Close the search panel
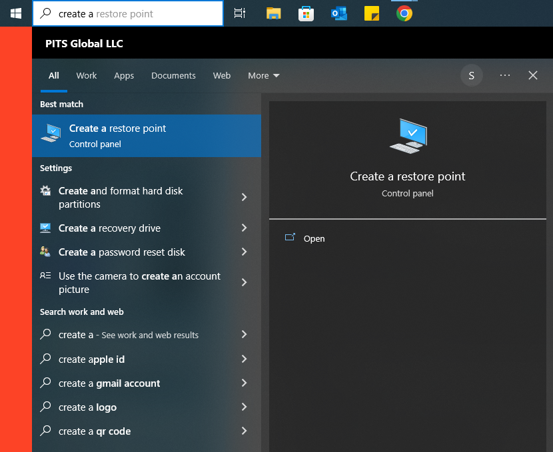The image size is (553, 452). [533, 75]
